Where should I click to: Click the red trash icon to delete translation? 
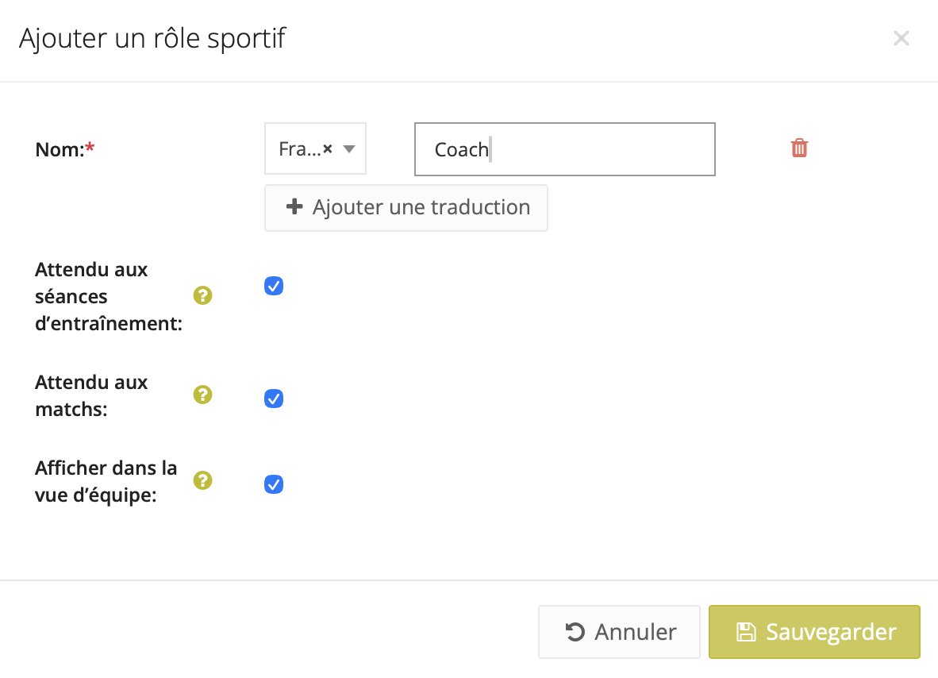coord(799,148)
